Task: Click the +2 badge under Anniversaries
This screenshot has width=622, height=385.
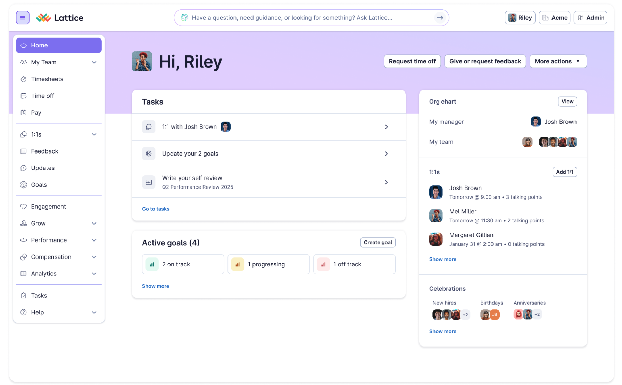Action: pos(537,314)
